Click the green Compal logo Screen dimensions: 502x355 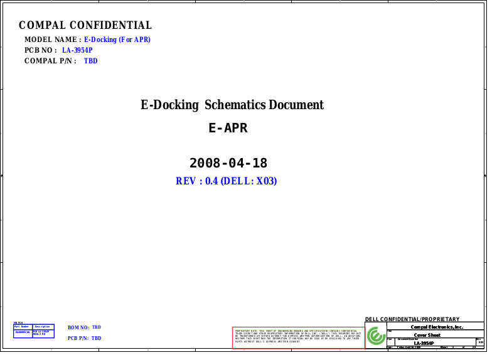coord(376,336)
